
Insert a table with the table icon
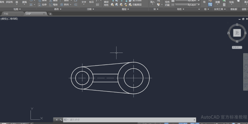[98, 5]
